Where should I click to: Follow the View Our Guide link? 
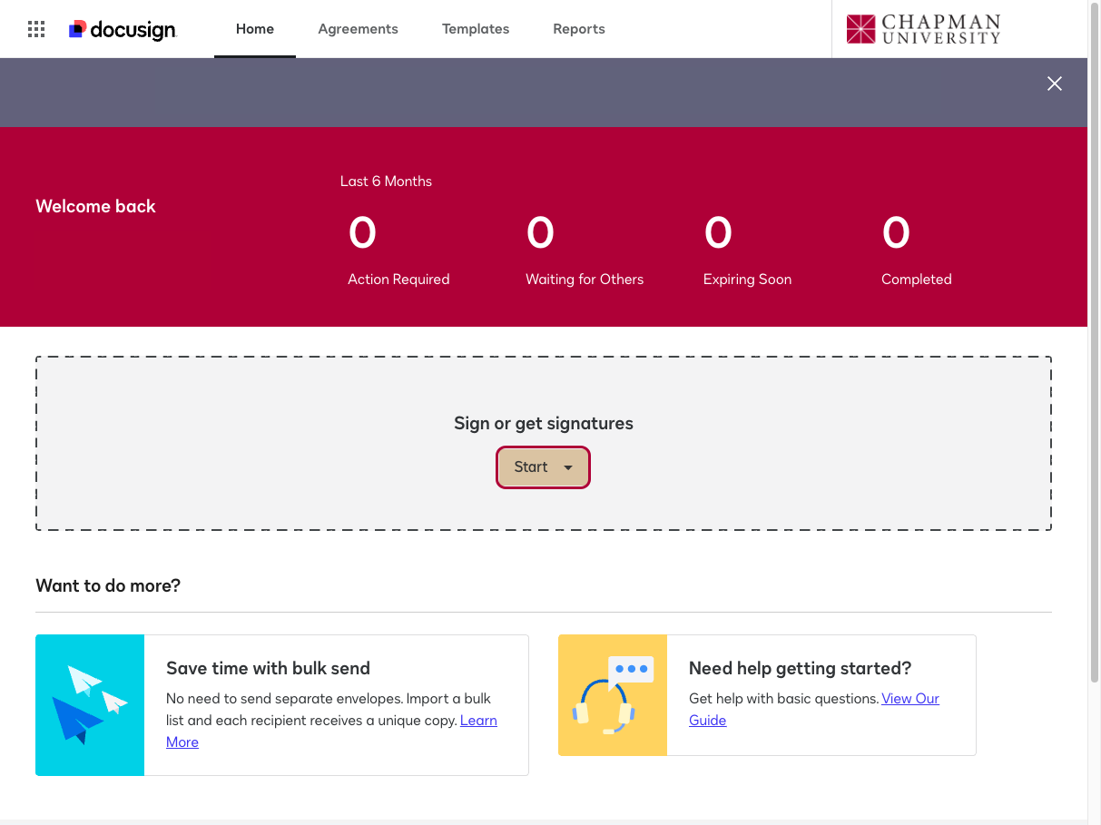click(x=909, y=699)
